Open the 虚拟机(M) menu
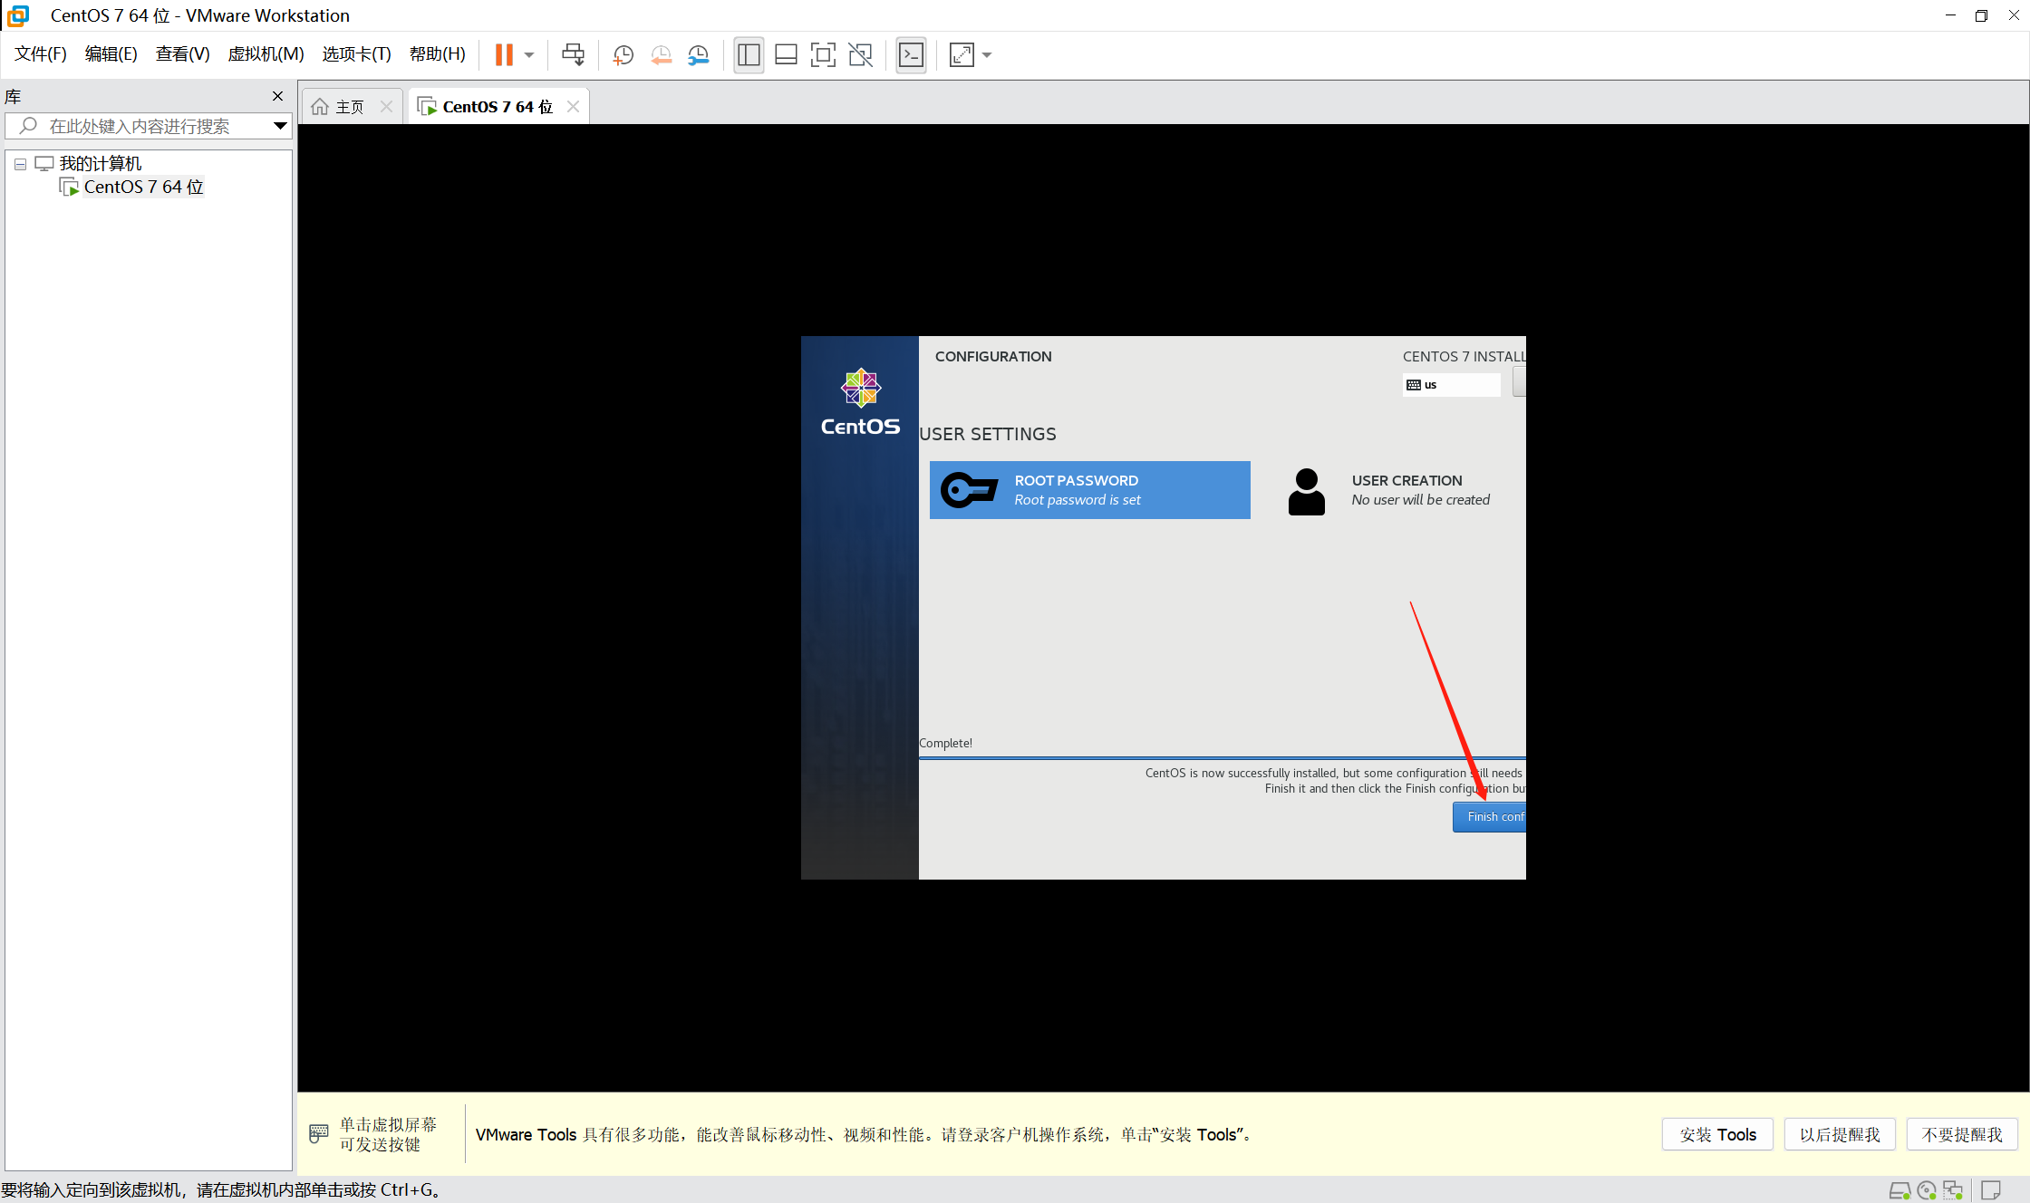Image resolution: width=2030 pixels, height=1203 pixels. pyautogui.click(x=266, y=53)
